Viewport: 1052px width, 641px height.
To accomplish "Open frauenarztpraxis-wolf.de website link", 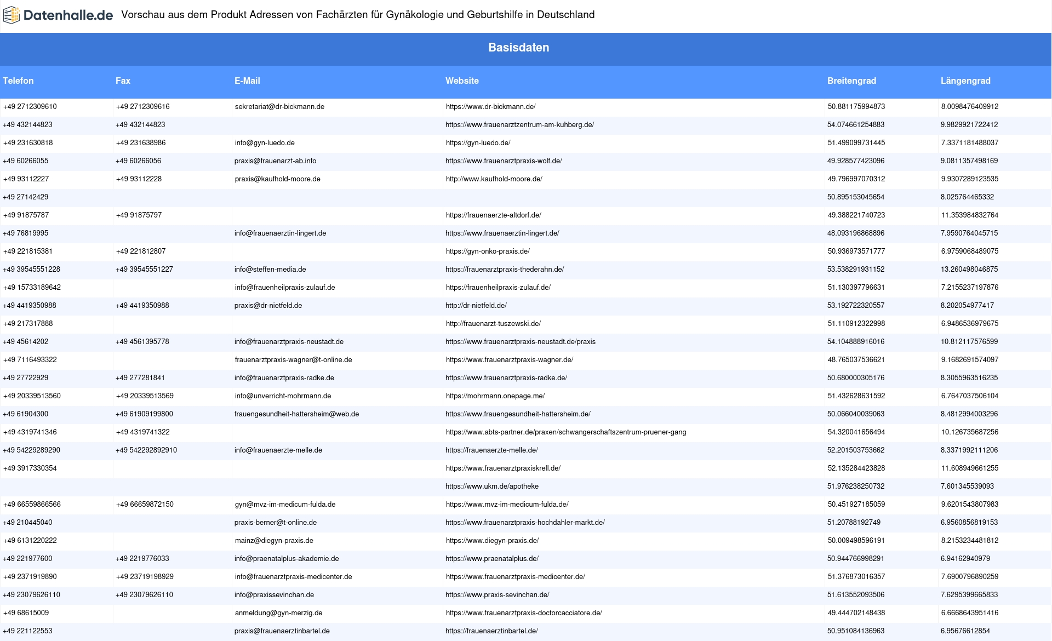I will (x=504, y=161).
